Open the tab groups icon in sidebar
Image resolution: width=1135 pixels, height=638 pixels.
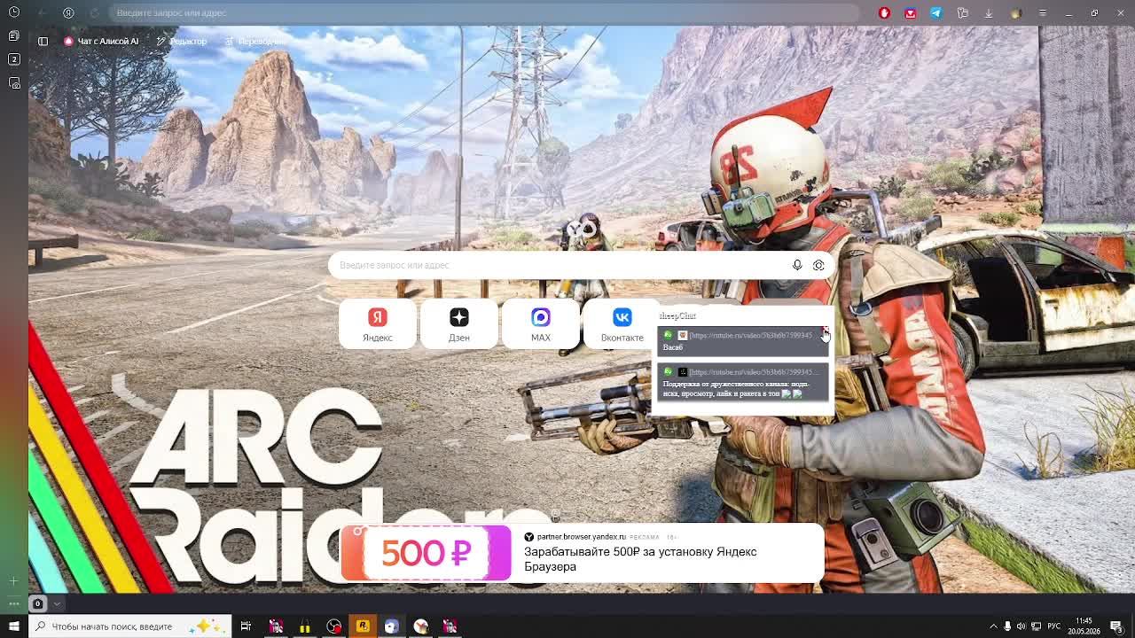[x=13, y=35]
